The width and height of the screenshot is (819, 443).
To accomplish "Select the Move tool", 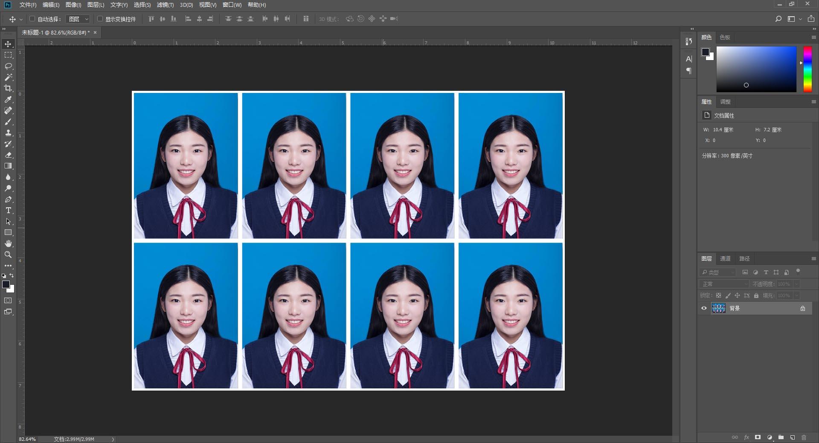I will pyautogui.click(x=8, y=44).
